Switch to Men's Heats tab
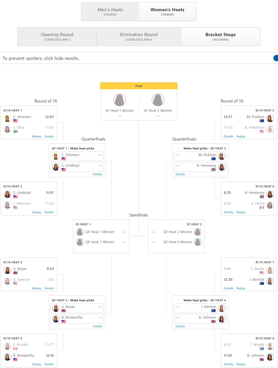278x368 pixels. tap(110, 12)
